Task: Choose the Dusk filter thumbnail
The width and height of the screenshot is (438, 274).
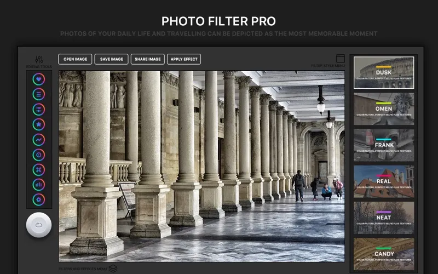Action: click(x=383, y=72)
